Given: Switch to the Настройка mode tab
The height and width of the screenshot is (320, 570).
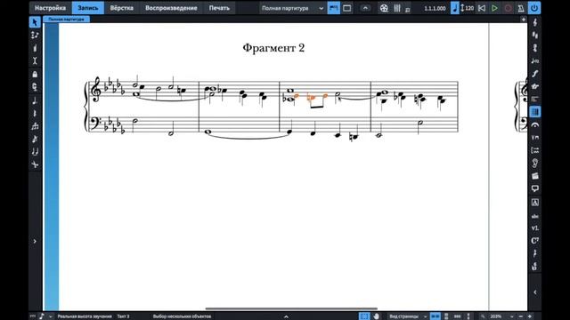Looking at the screenshot, I should coord(50,8).
